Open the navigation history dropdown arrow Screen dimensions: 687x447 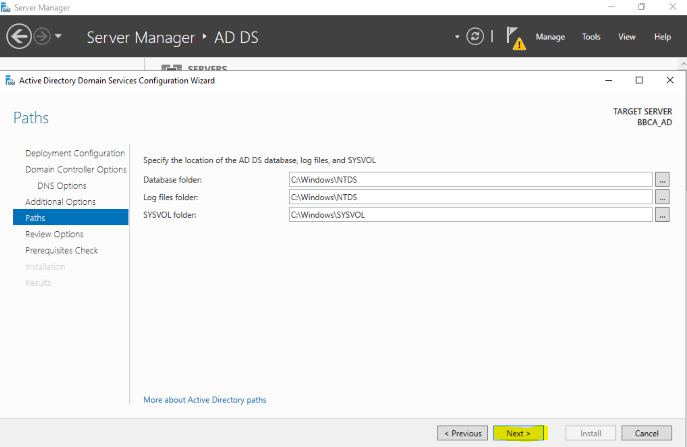pyautogui.click(x=58, y=36)
